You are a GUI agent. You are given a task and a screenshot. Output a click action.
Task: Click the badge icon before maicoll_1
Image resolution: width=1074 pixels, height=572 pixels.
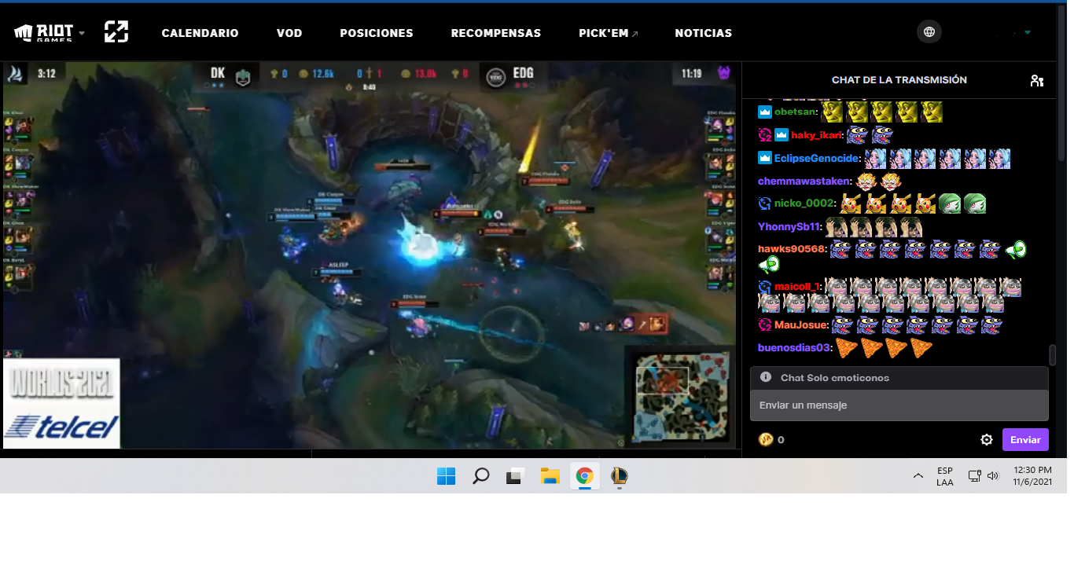pyautogui.click(x=765, y=287)
